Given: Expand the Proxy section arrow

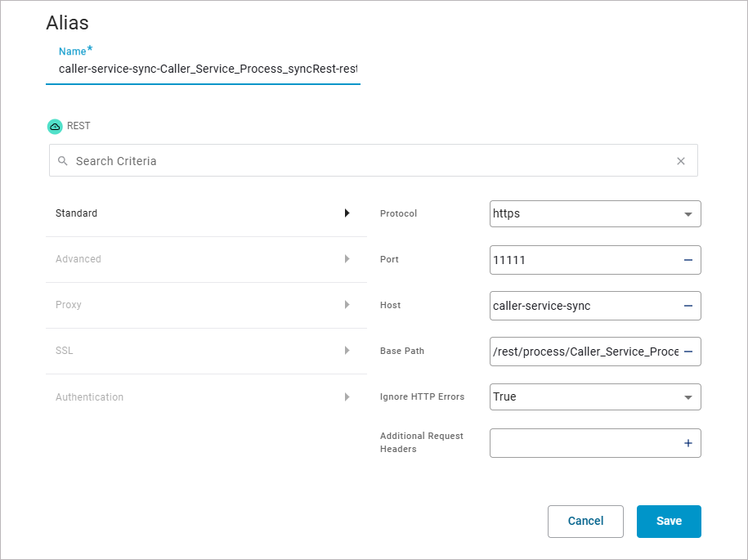Looking at the screenshot, I should (x=347, y=305).
